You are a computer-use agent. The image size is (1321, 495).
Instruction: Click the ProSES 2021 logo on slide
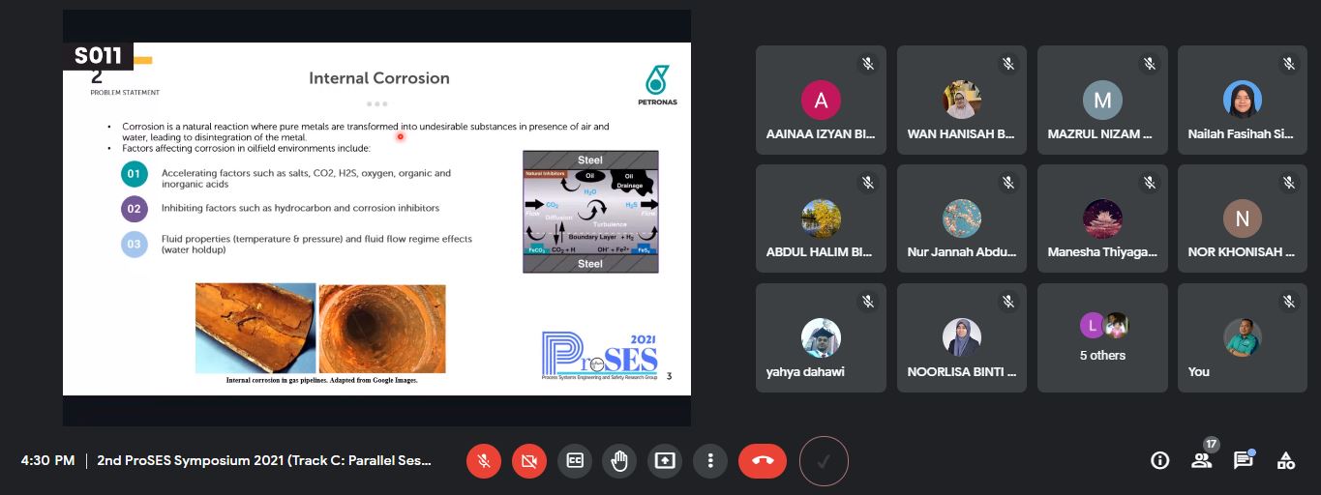tap(600, 357)
